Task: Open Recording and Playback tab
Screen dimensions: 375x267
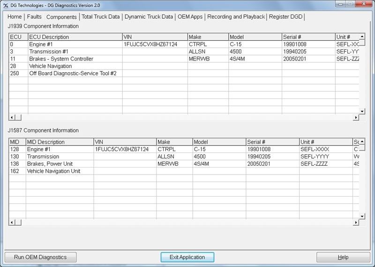Action: tap(236, 17)
